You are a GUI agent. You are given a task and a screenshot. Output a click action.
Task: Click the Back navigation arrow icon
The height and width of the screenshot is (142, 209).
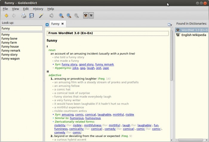(6, 15)
